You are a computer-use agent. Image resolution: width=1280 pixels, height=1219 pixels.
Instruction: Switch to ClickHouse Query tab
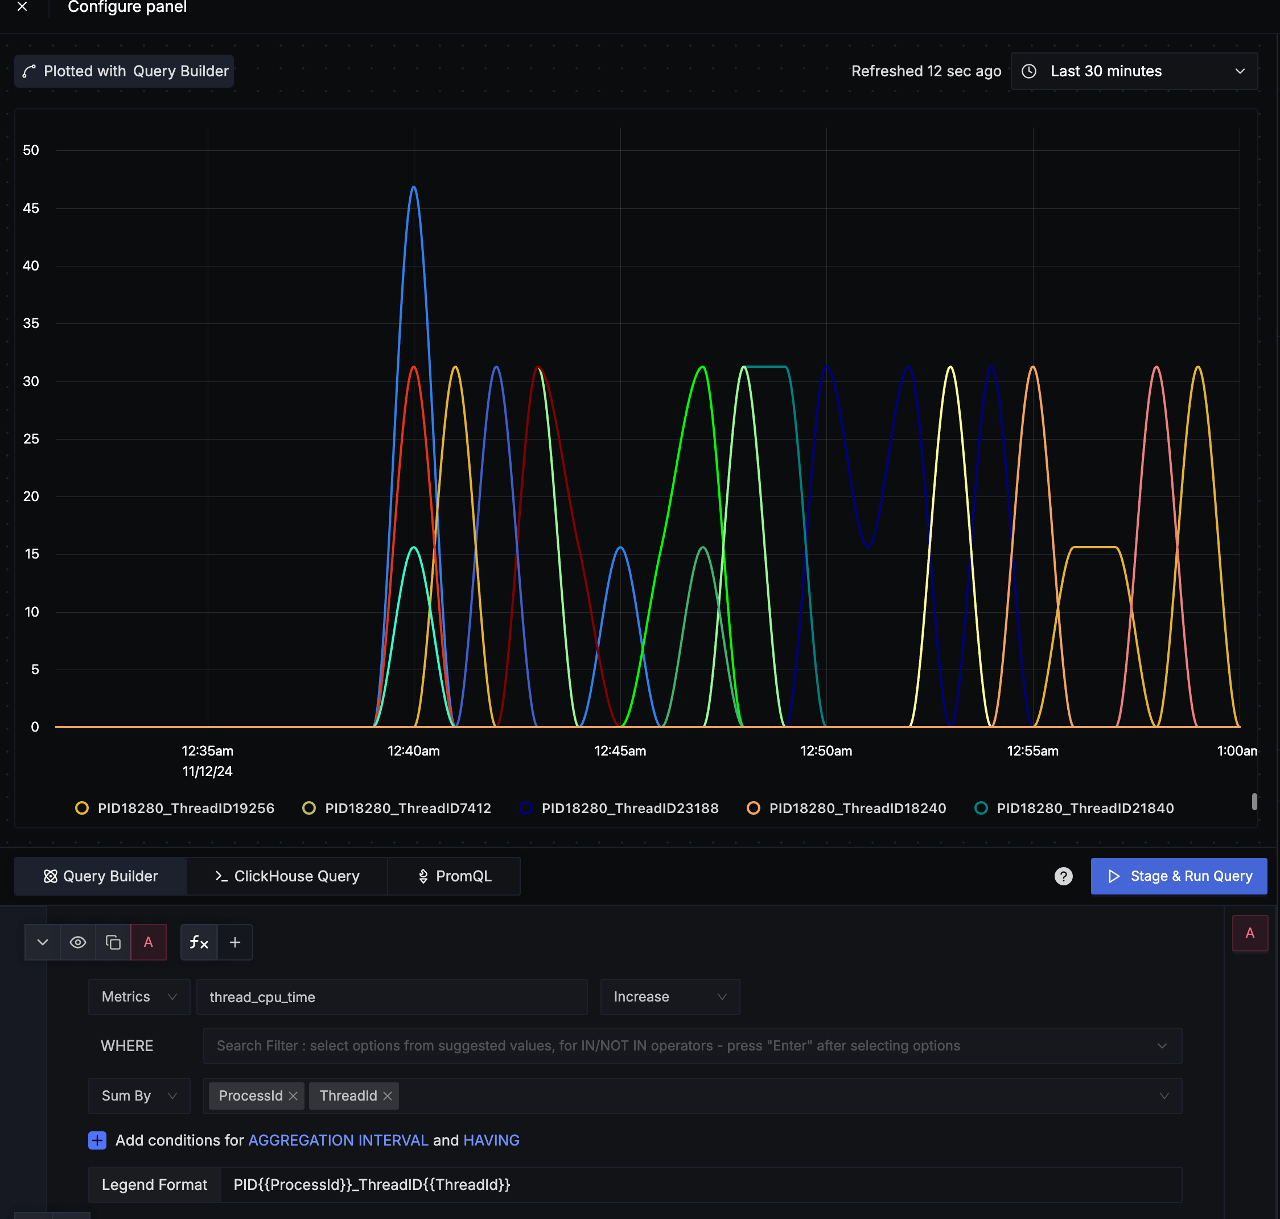click(x=287, y=877)
